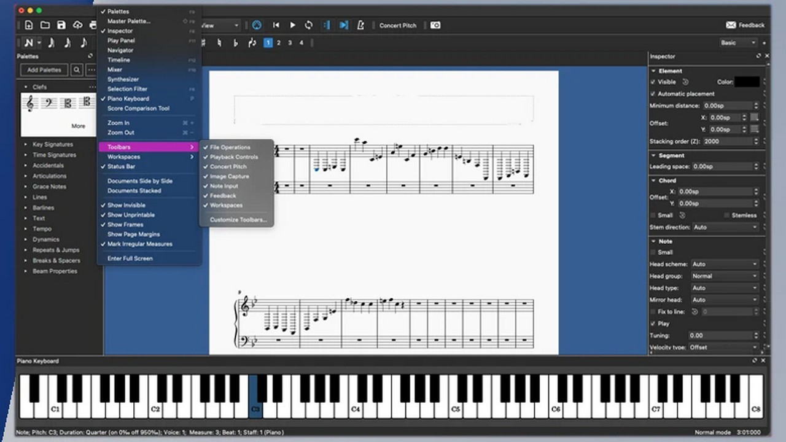The width and height of the screenshot is (786, 442).
Task: Expand the Key Signatures palette
Action: (52, 144)
